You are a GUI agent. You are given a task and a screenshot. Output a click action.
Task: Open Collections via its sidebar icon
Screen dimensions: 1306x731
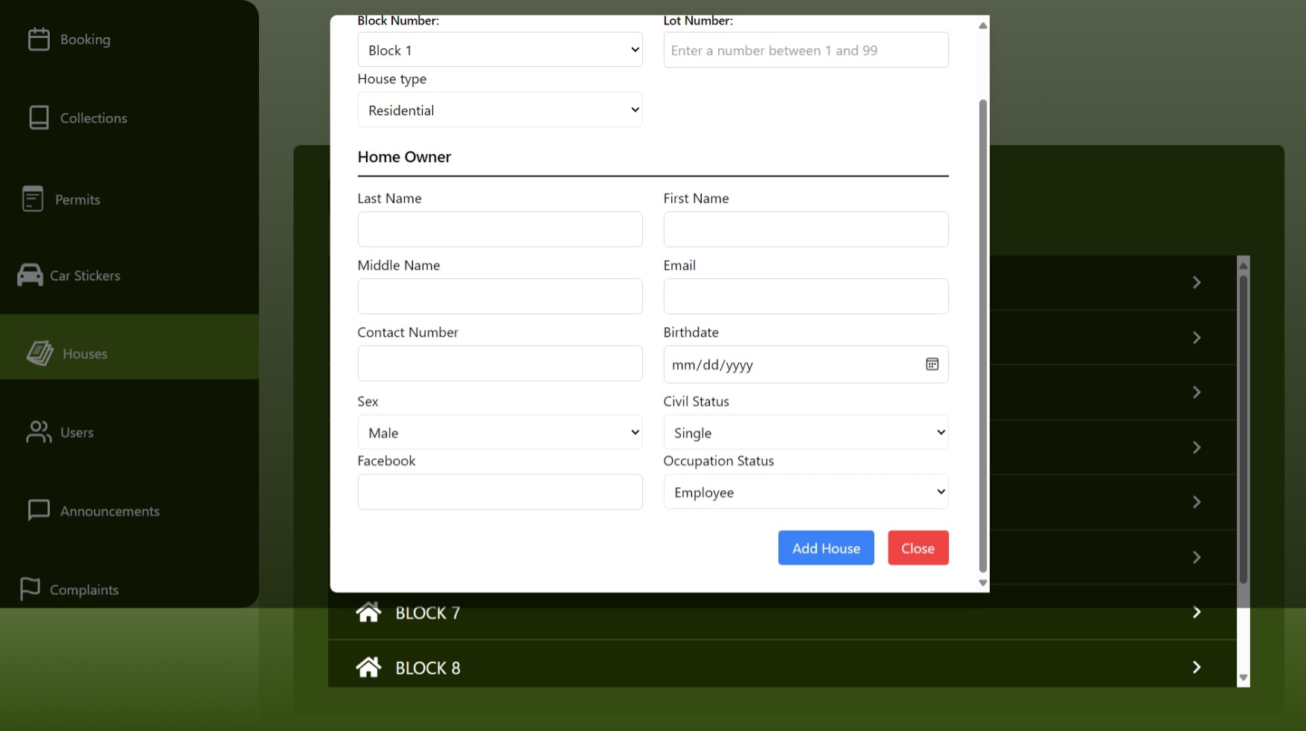(39, 117)
